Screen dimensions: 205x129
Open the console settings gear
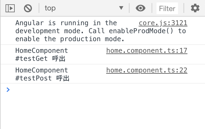195,8
